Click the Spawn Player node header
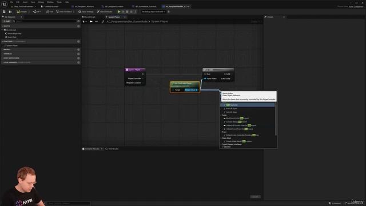The height and width of the screenshot is (206, 366). point(135,70)
